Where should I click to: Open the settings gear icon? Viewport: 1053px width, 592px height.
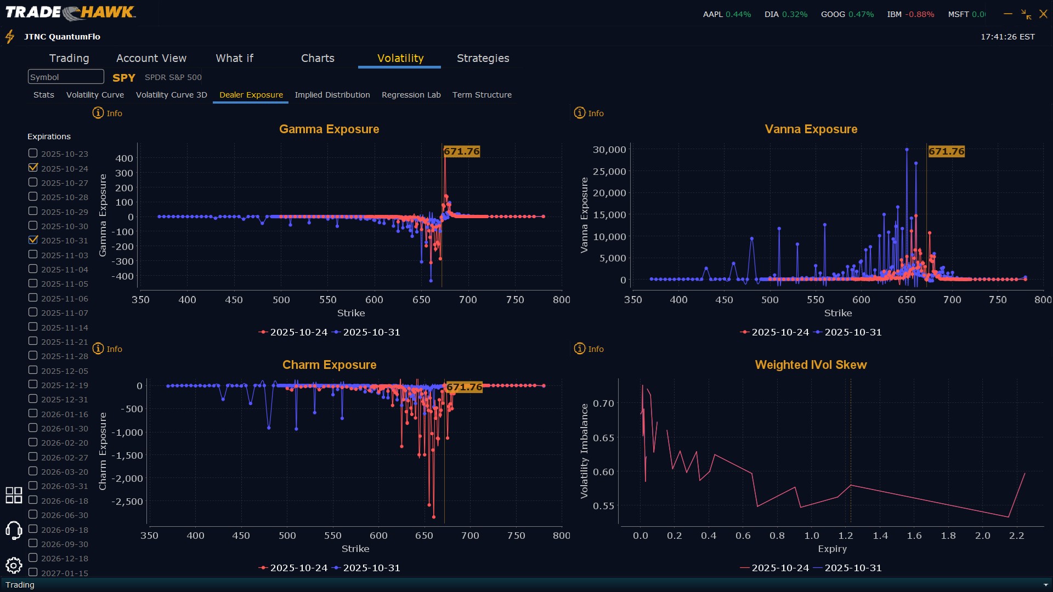pos(14,565)
